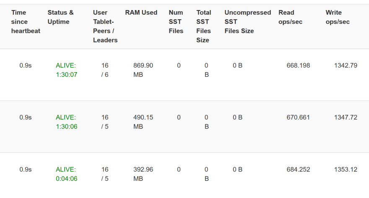Image resolution: width=369 pixels, height=198 pixels.
Task: Click the 869.90 MB RAM value
Action: pos(143,70)
